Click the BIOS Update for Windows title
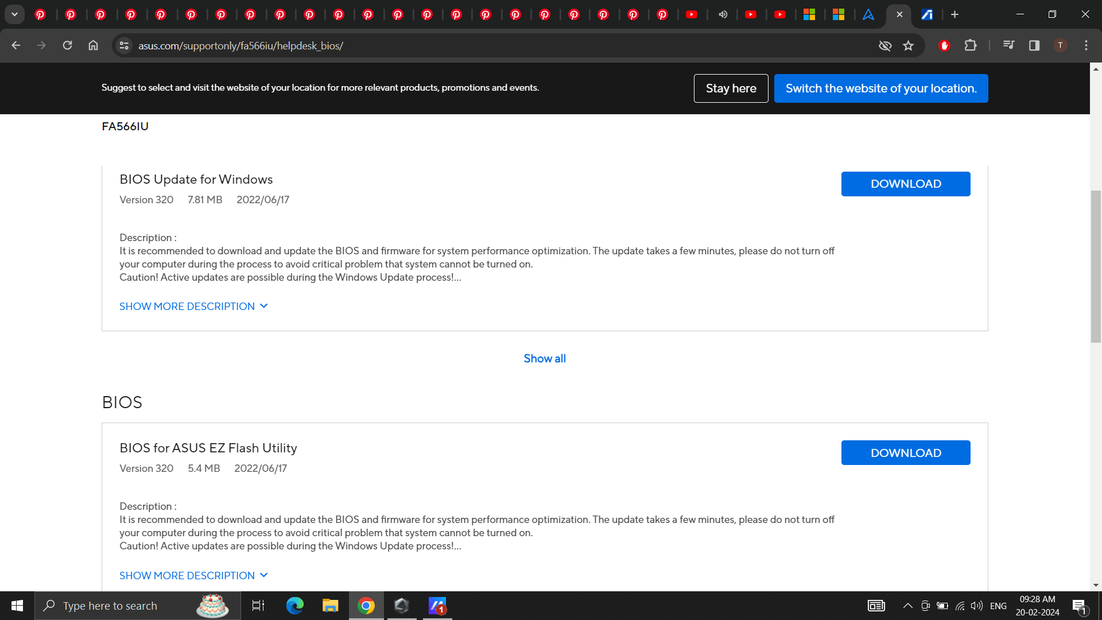This screenshot has height=620, width=1102. click(196, 180)
